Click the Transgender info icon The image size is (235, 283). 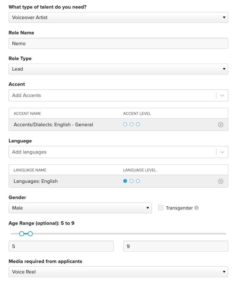tap(196, 208)
